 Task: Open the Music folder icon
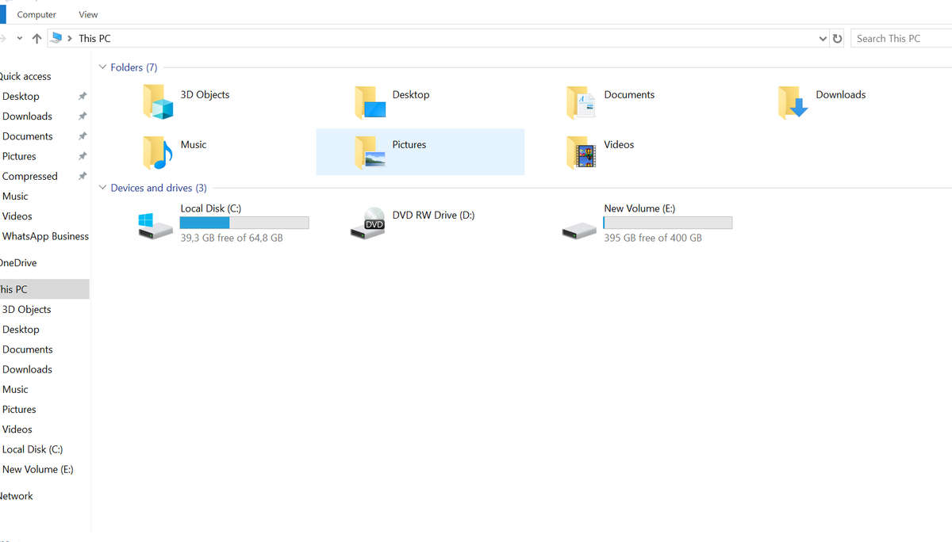157,152
